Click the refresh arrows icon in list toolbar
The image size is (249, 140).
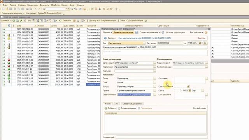tap(60, 21)
